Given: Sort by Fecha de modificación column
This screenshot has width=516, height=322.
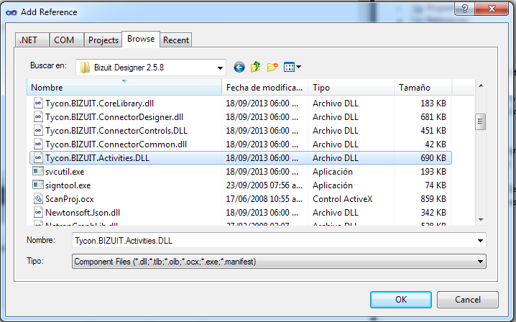Looking at the screenshot, I should (x=264, y=88).
